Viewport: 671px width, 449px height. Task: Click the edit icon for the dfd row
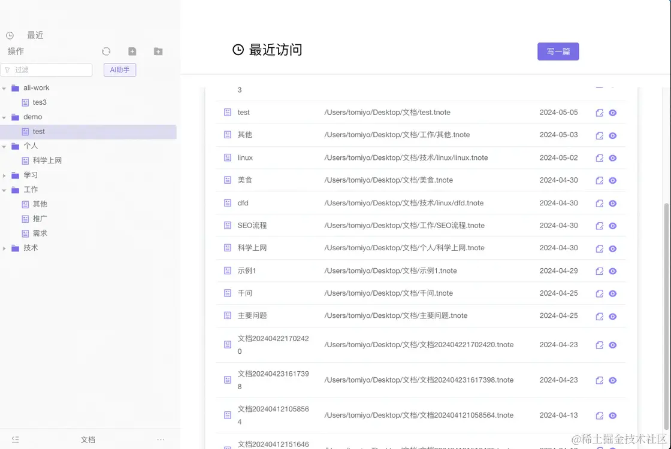pyautogui.click(x=599, y=203)
